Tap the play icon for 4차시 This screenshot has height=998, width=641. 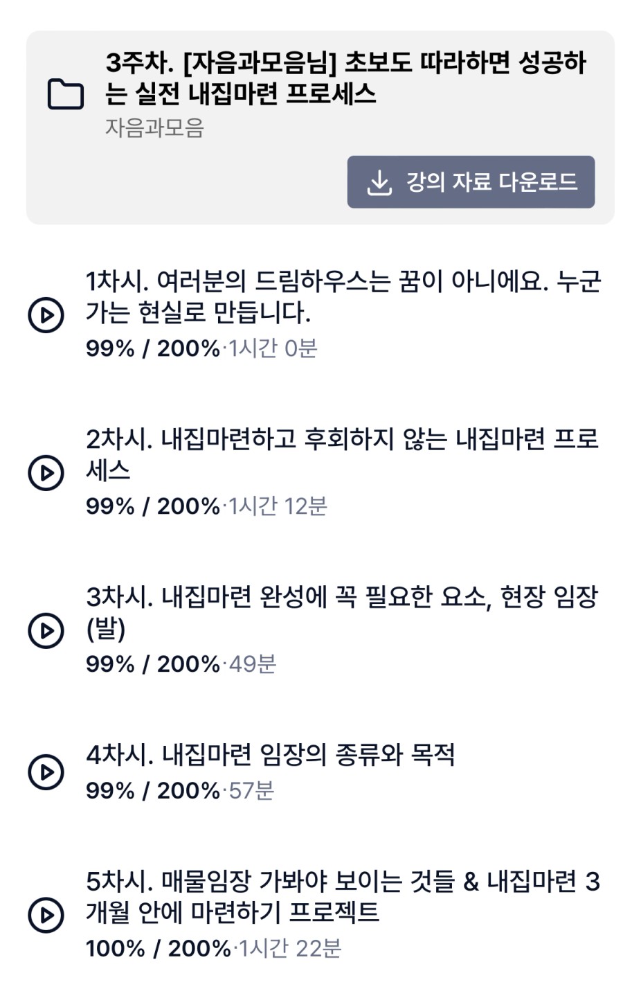click(46, 772)
